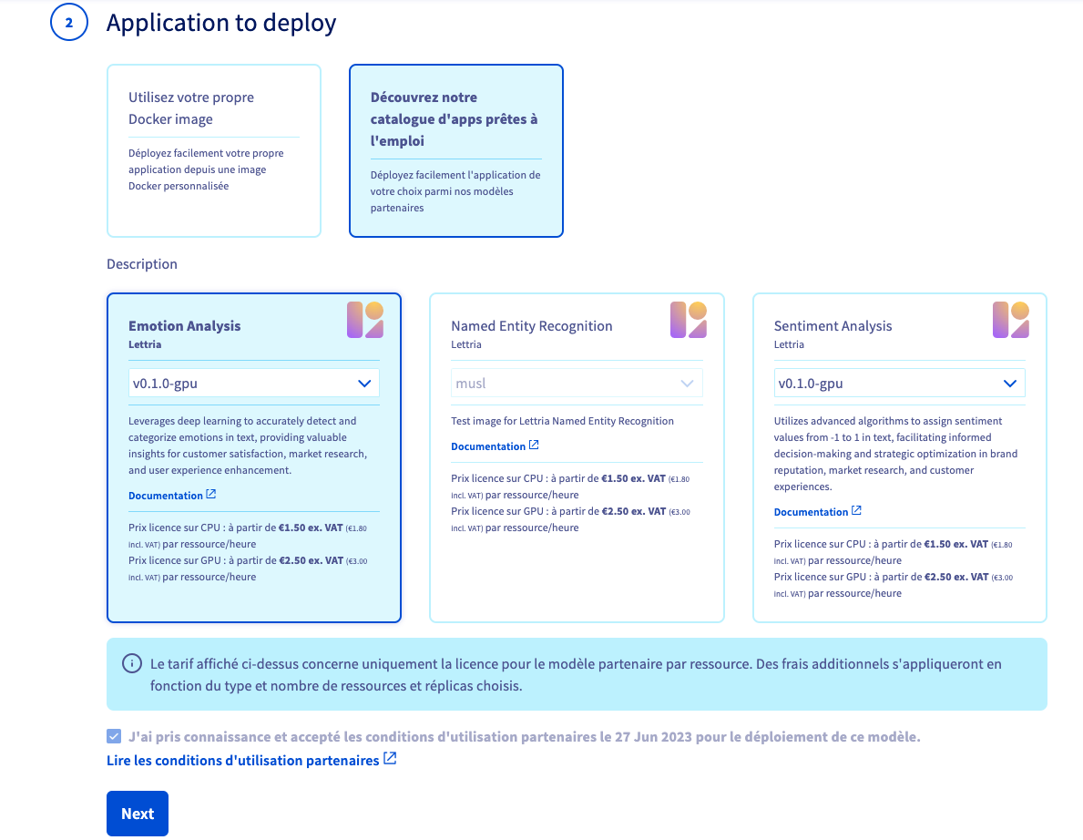Click external link icon beside Named Entity Documentation
Screen dimensions: 1083x840
pyautogui.click(x=534, y=446)
